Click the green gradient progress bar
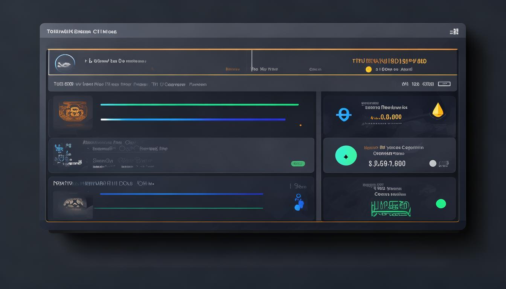 click(x=200, y=105)
